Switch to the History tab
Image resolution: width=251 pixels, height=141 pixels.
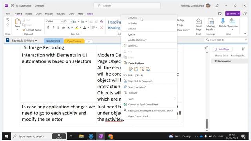coord(49,14)
